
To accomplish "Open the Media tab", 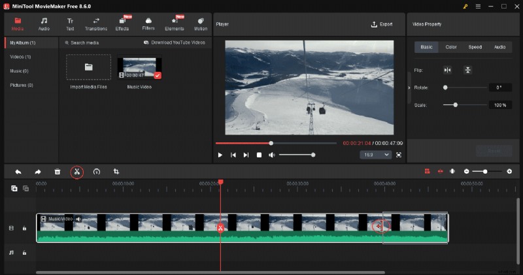I will click(18, 24).
